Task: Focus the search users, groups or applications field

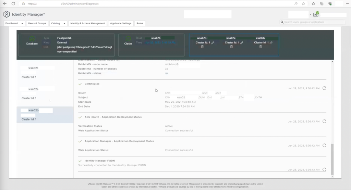Action: click(x=312, y=22)
